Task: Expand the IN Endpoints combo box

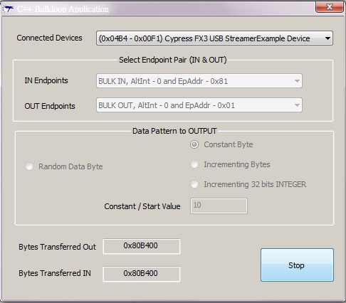Action: (x=199, y=81)
